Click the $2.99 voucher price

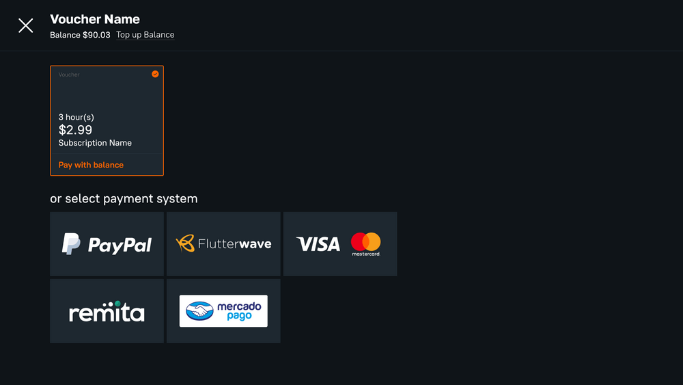[x=75, y=130]
